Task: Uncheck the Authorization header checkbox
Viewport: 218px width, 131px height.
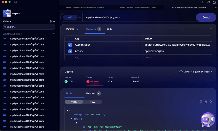Action: click(70, 45)
